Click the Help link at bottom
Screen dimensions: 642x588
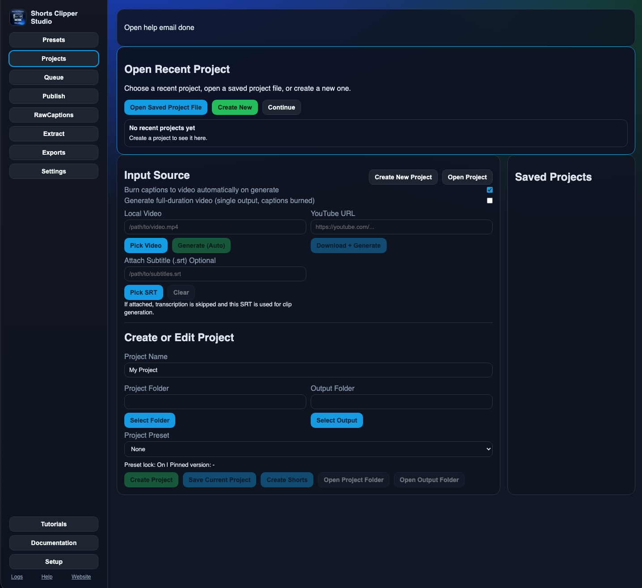tap(47, 577)
